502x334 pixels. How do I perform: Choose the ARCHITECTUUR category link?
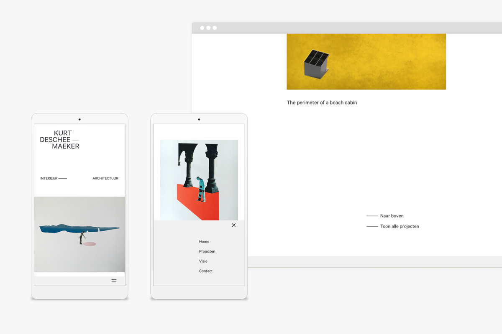click(x=105, y=178)
